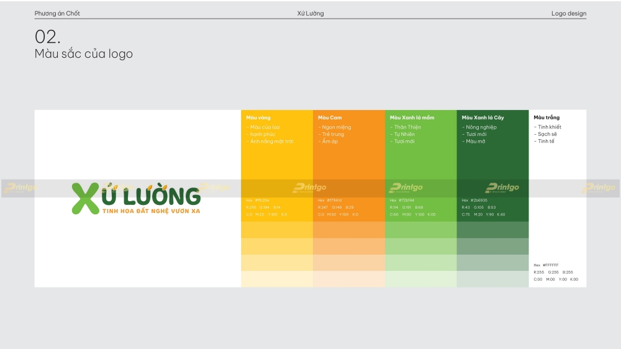Image resolution: width=621 pixels, height=349 pixels.
Task: Select the 'Màu Xanh lá mầm' swatch heading
Action: point(412,117)
